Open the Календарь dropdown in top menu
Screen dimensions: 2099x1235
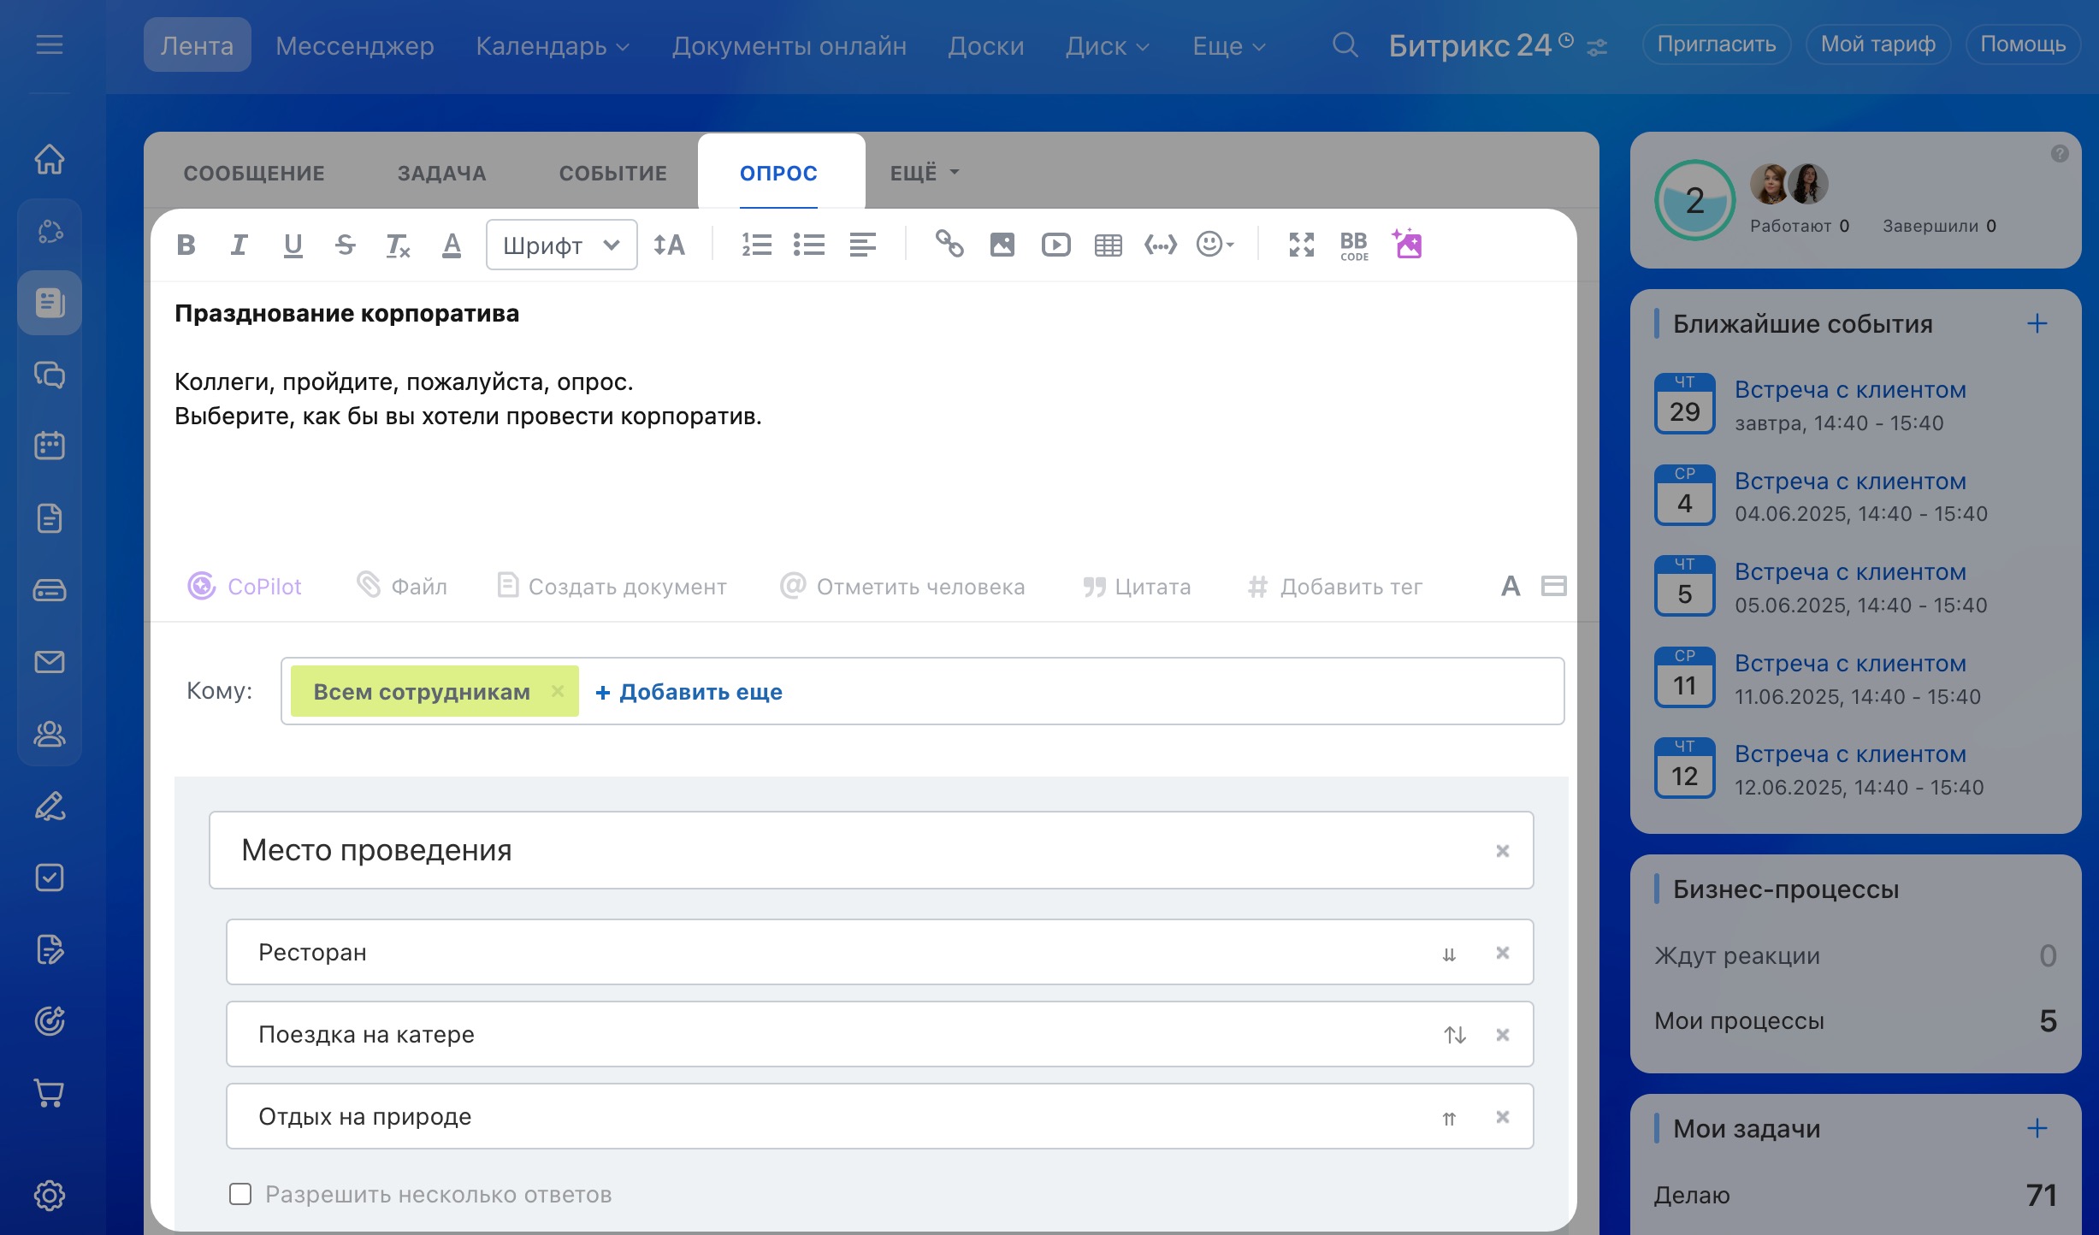pos(552,45)
